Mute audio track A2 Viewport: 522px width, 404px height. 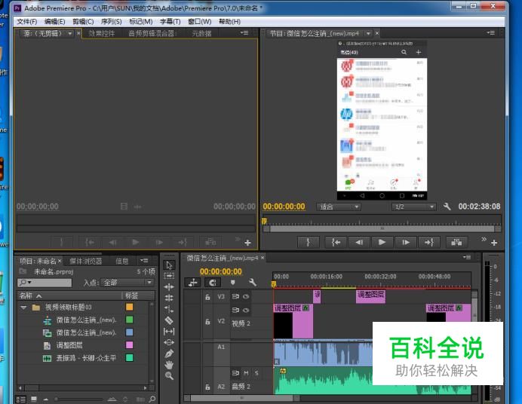[x=246, y=373]
